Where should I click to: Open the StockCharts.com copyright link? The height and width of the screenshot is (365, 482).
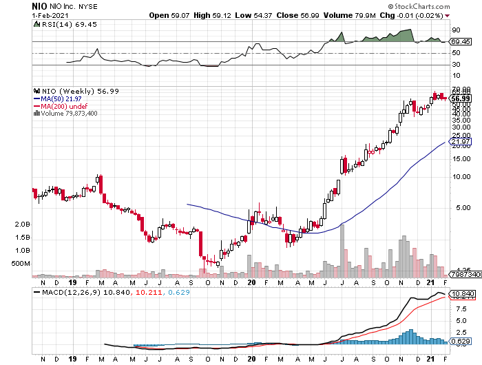pyautogui.click(x=419, y=6)
